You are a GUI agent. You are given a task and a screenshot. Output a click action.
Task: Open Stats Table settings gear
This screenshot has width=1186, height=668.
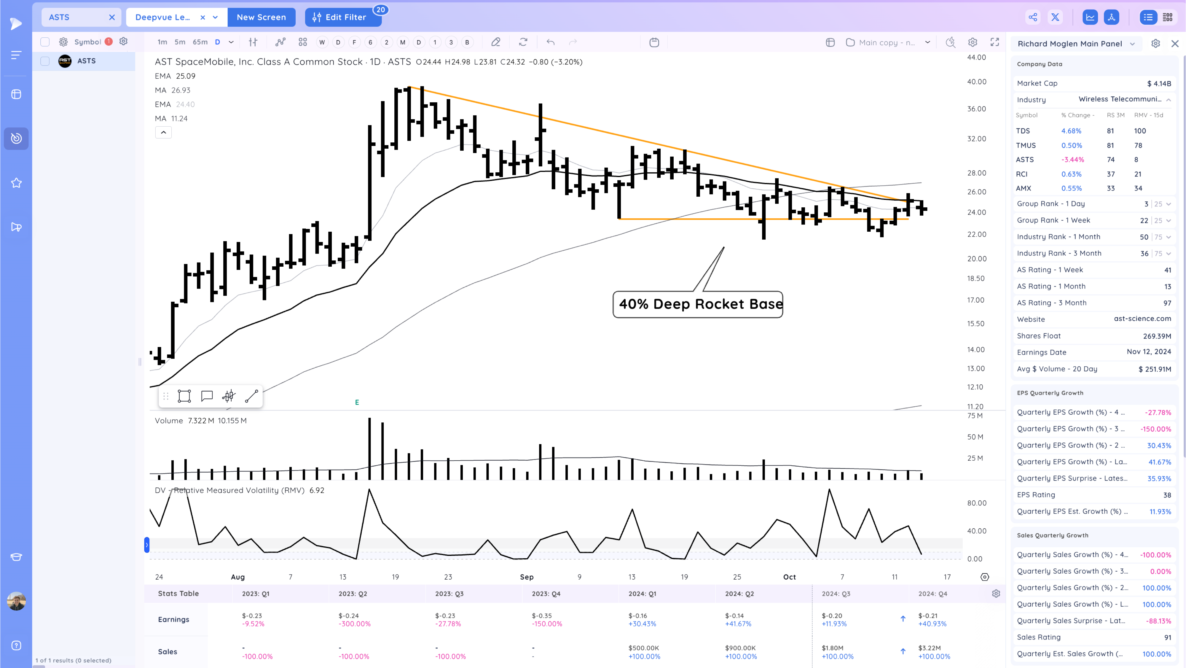pos(996,593)
